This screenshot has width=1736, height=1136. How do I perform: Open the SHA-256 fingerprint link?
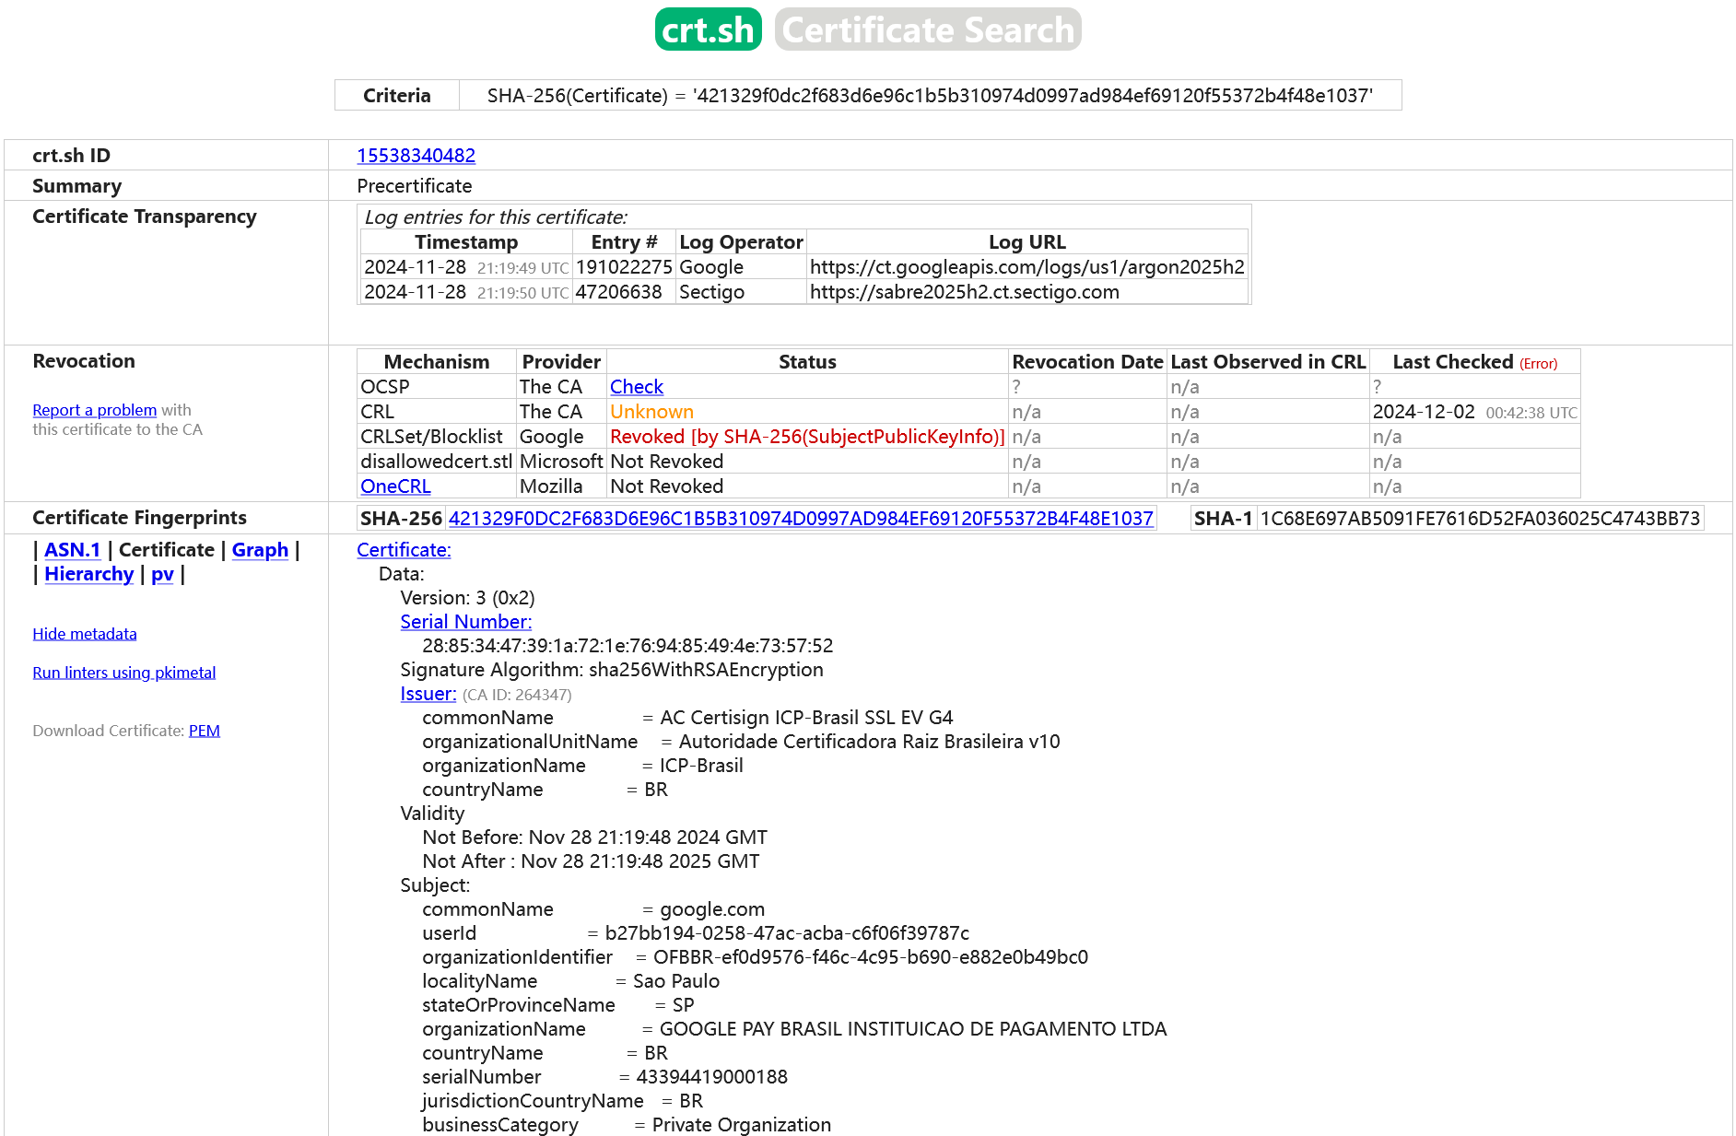tap(801, 519)
